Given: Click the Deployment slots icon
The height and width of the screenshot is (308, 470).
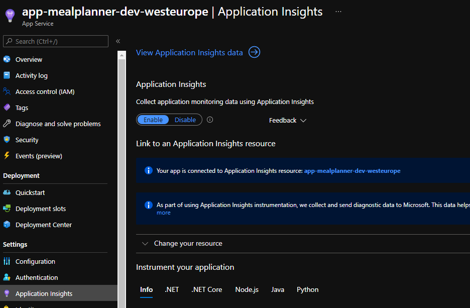Looking at the screenshot, I should tap(7, 208).
